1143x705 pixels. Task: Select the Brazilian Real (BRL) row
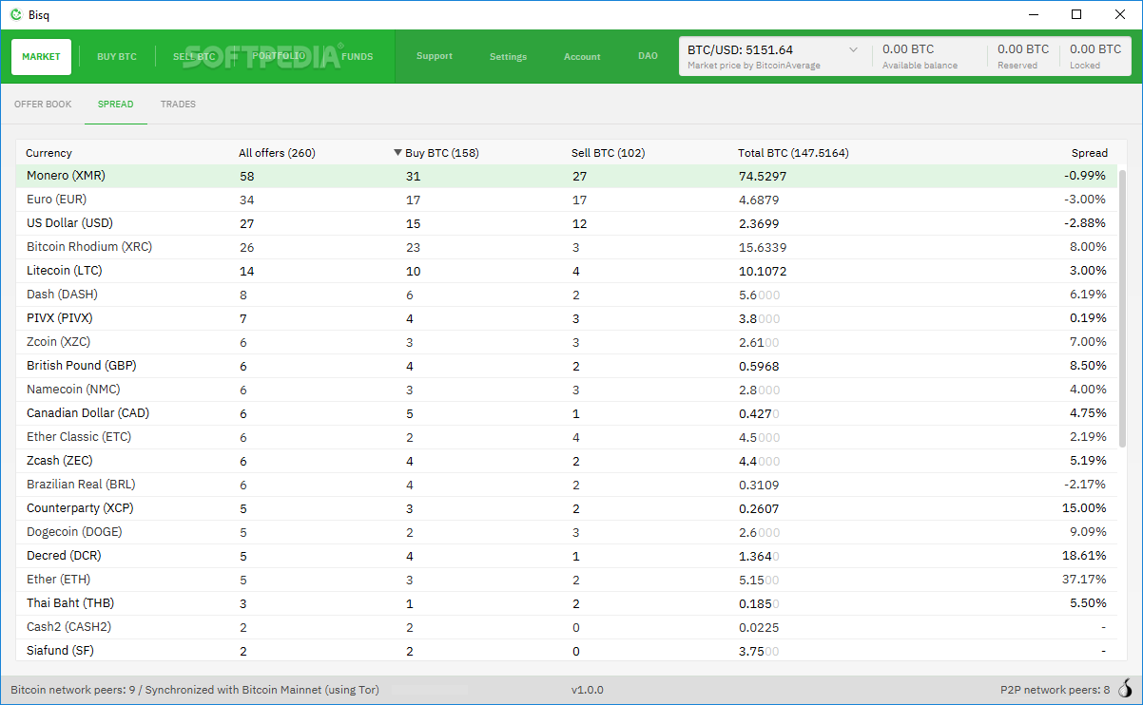[x=566, y=485]
